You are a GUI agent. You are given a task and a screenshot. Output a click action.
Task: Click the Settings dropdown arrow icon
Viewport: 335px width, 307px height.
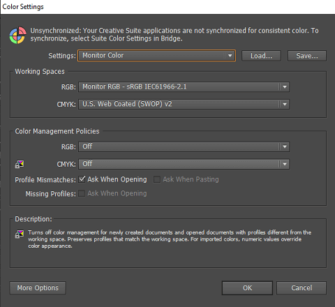click(x=230, y=56)
